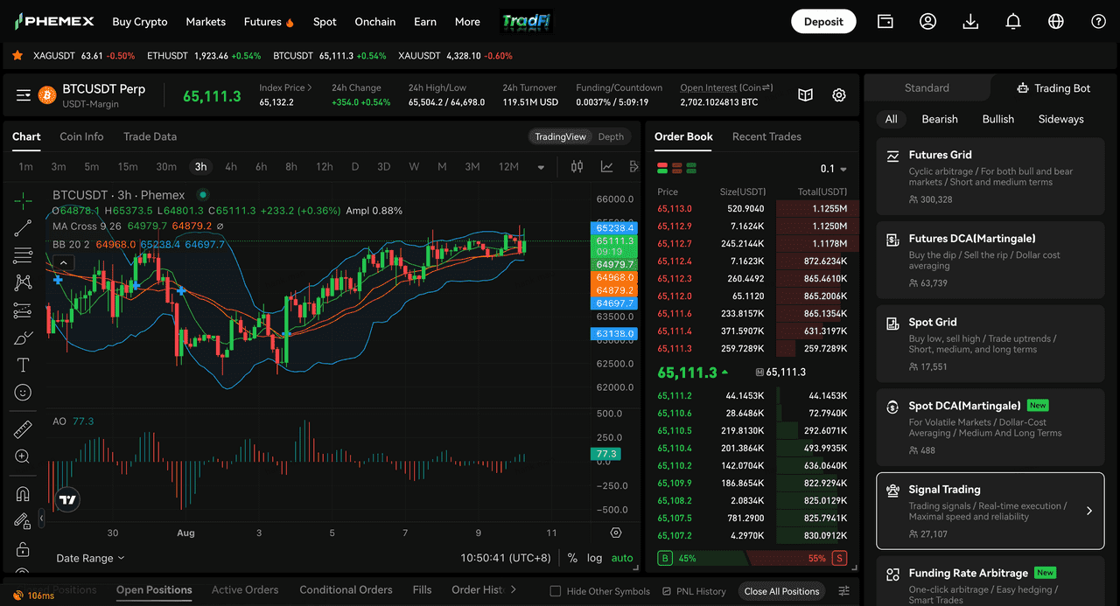Click the Deposit button
Screen dimensions: 1120x606
point(823,22)
